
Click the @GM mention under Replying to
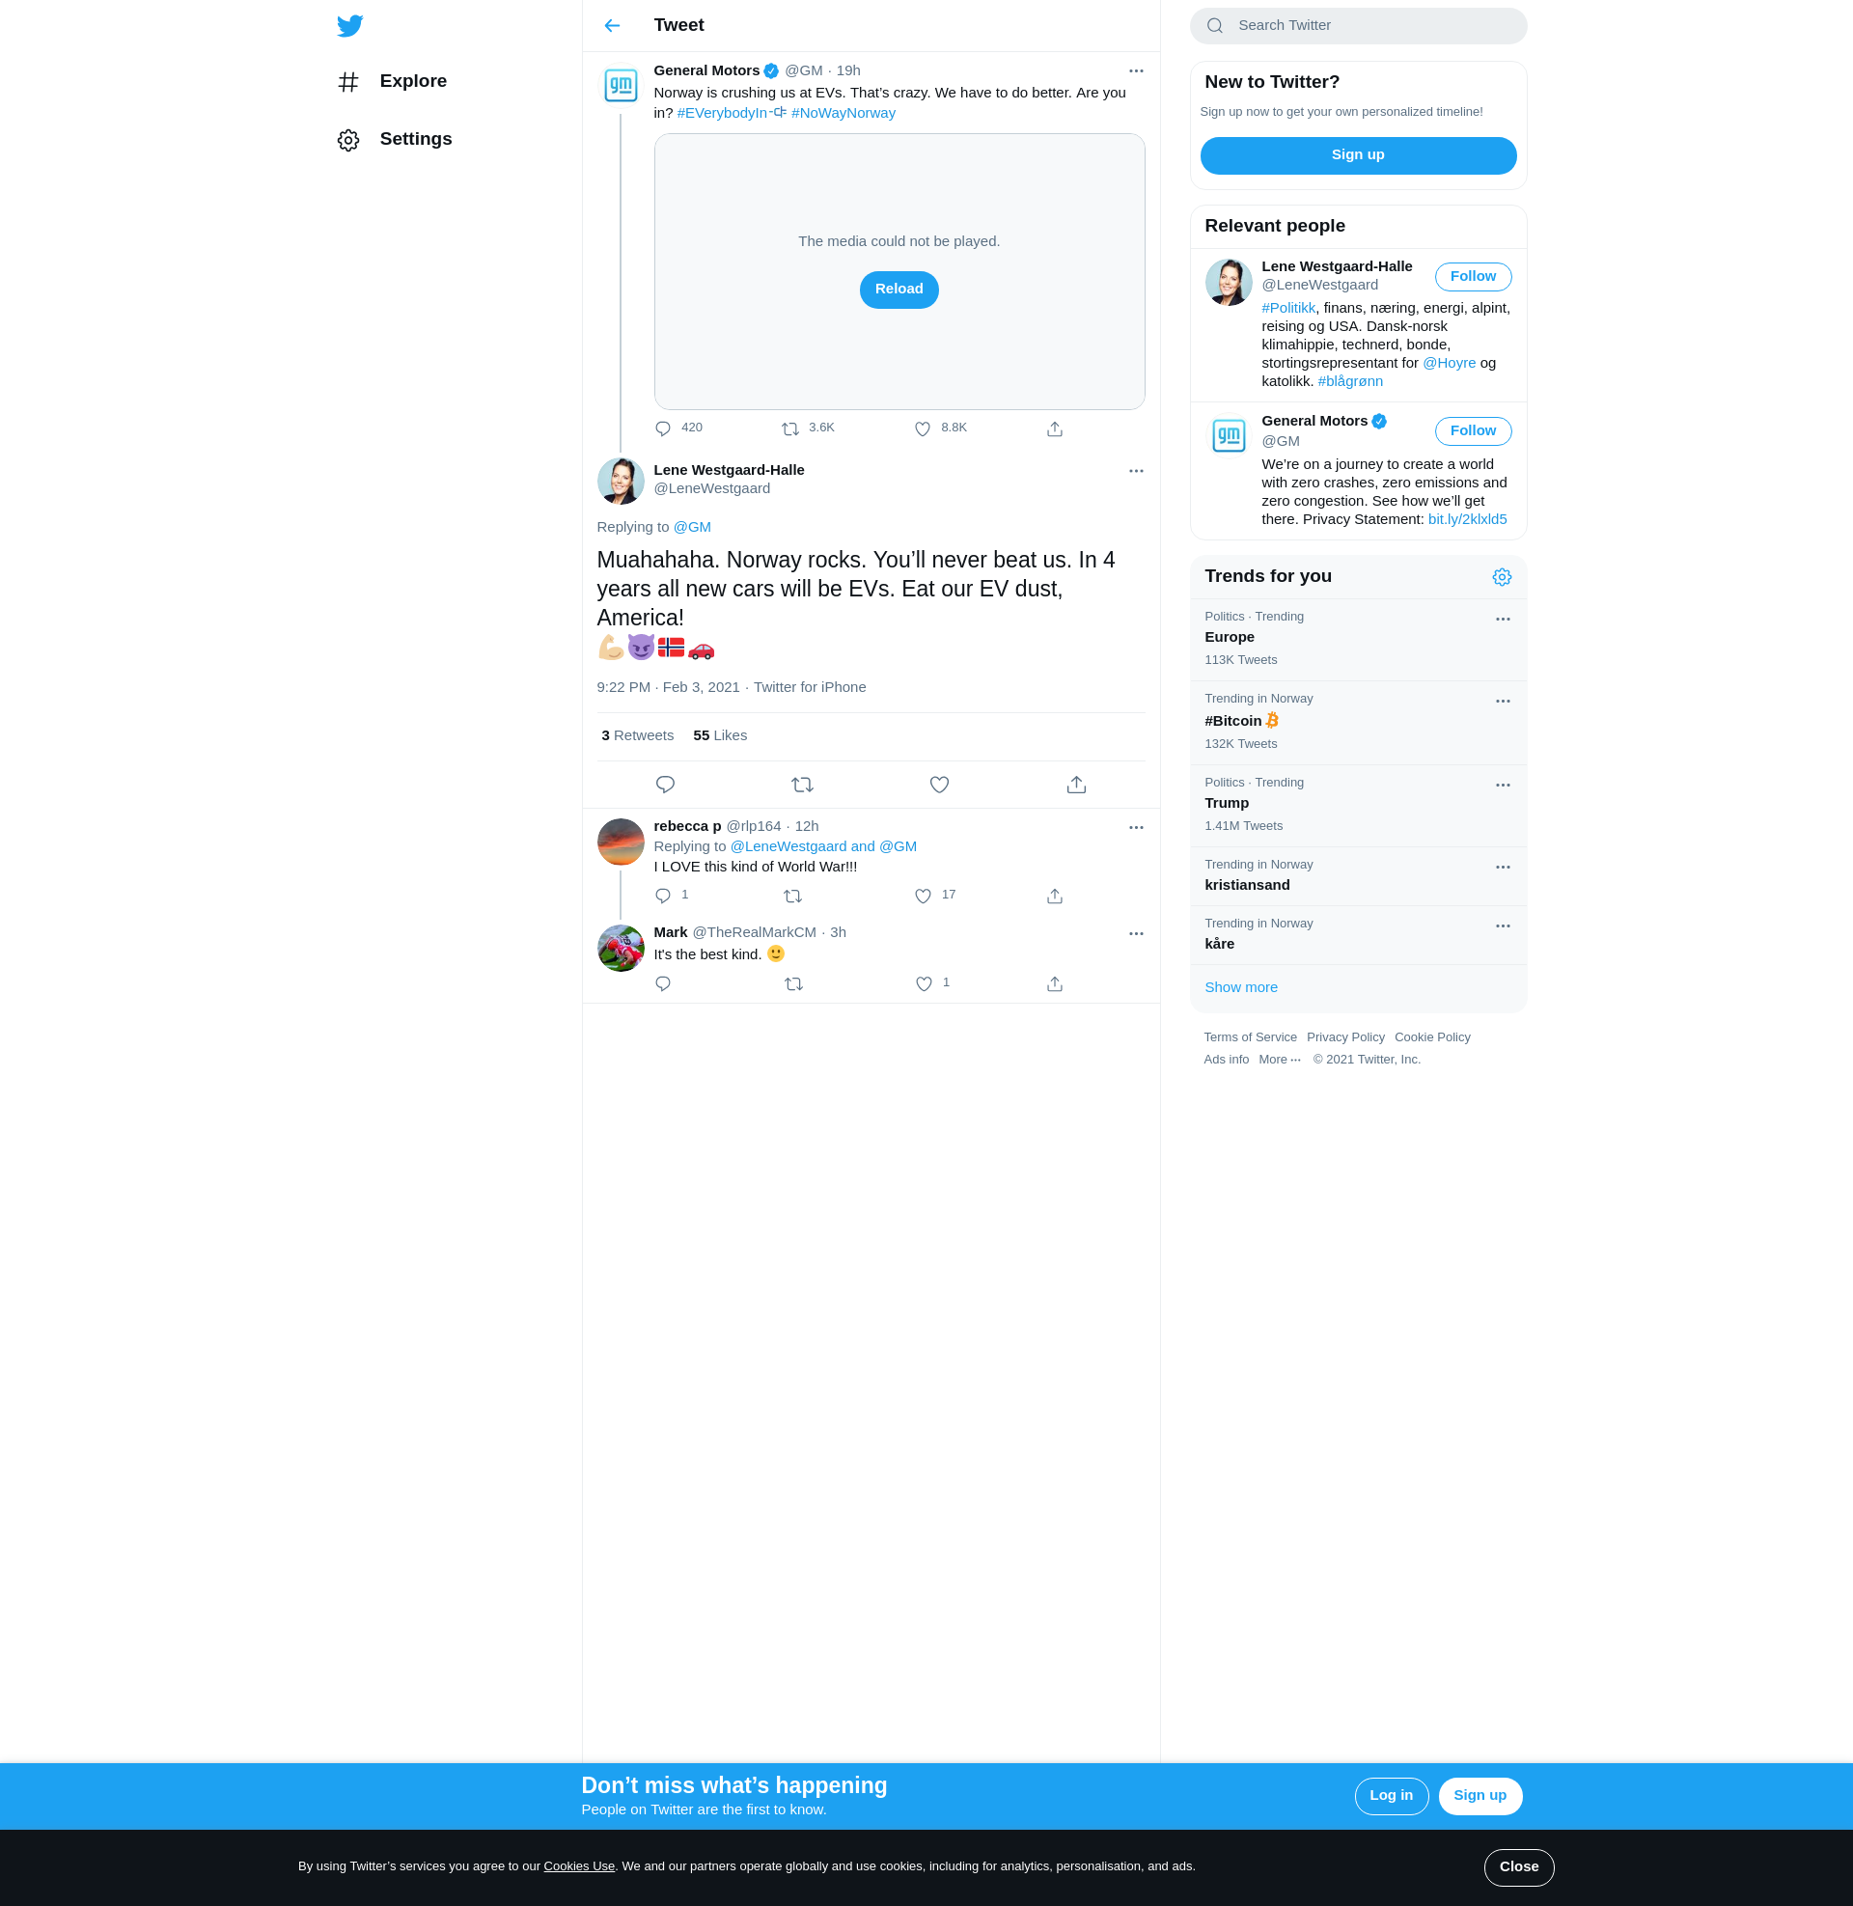point(692,527)
